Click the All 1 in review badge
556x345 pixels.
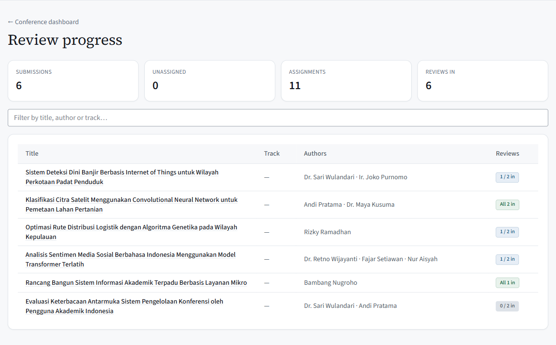507,283
